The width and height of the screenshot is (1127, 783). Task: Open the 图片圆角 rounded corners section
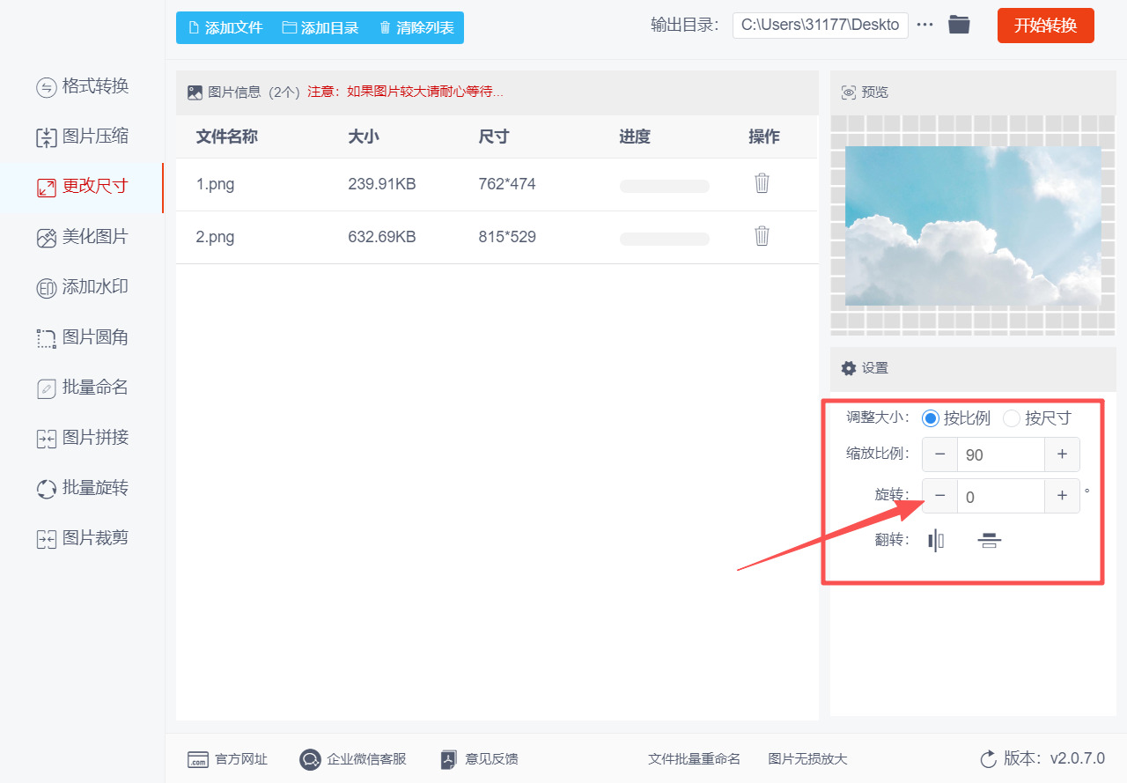83,337
